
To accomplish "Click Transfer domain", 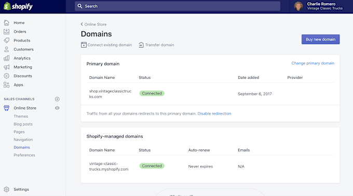I will coord(159,45).
